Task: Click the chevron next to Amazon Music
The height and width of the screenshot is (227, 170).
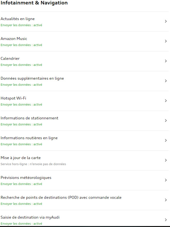Action: click(x=166, y=41)
